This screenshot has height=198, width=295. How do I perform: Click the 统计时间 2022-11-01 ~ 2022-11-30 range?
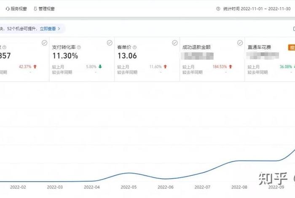tap(257, 9)
